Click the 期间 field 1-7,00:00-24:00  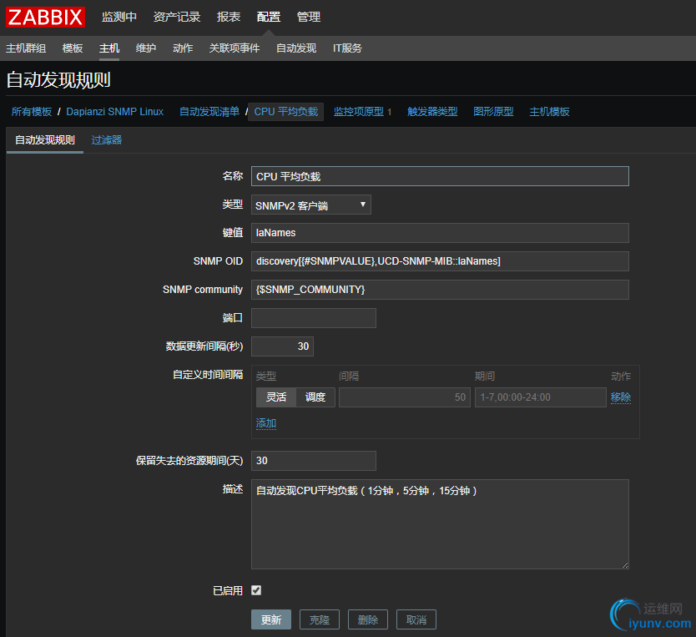pos(540,397)
